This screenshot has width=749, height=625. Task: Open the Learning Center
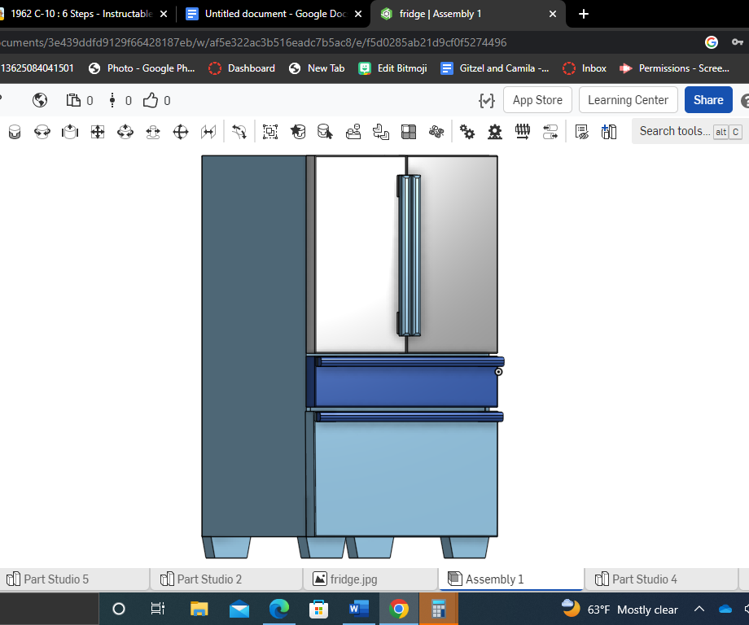point(628,100)
